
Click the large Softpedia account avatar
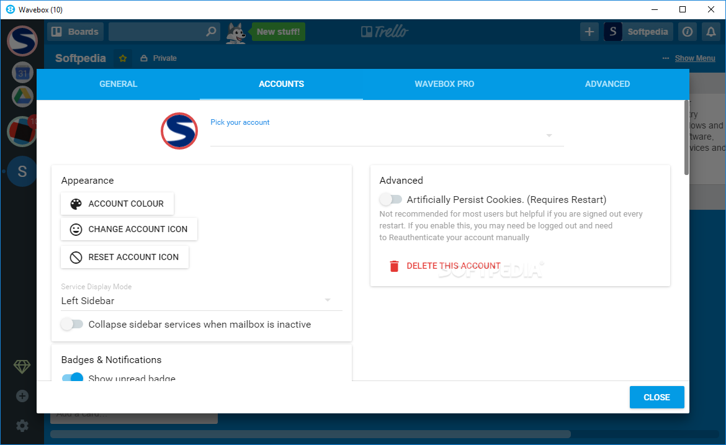tap(179, 131)
